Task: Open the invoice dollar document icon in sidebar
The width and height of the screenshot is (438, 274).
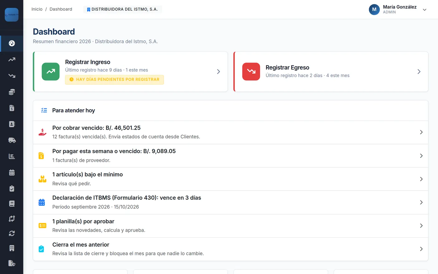Action: (x=12, y=108)
